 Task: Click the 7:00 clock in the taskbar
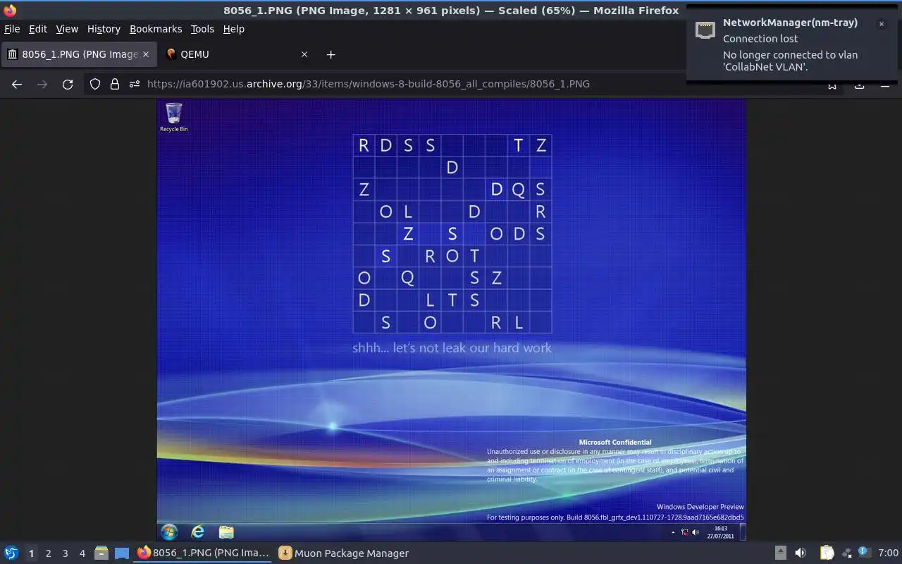[888, 553]
